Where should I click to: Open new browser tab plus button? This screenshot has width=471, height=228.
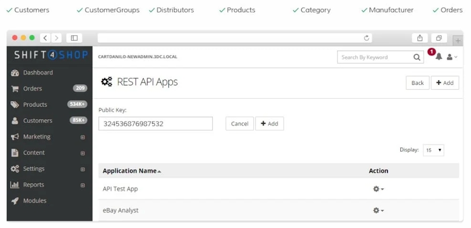click(x=457, y=40)
